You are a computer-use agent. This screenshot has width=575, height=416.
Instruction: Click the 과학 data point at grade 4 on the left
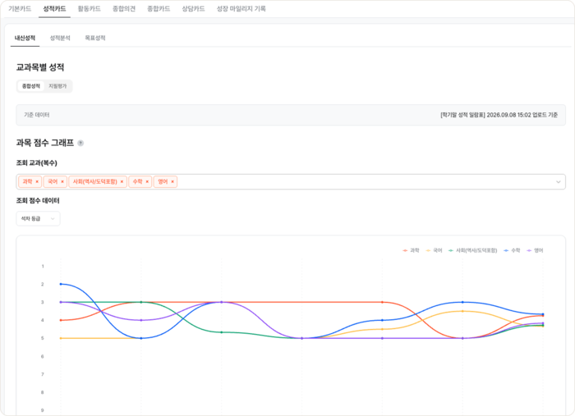pos(61,321)
